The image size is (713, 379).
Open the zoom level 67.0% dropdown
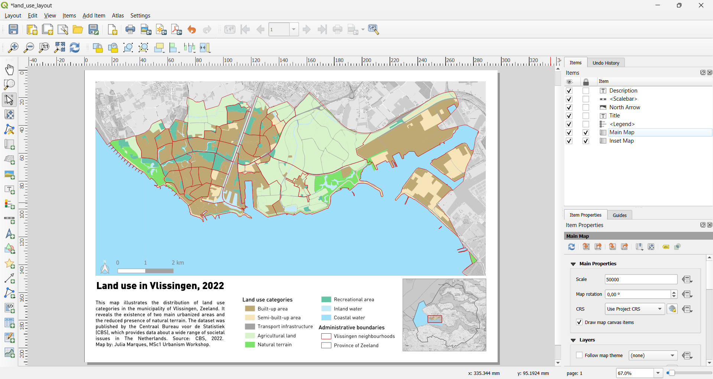coord(658,373)
